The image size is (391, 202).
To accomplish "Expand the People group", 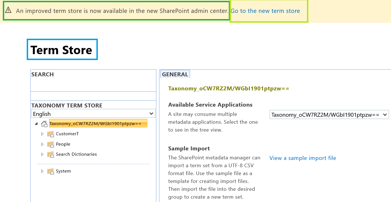I will pos(42,144).
